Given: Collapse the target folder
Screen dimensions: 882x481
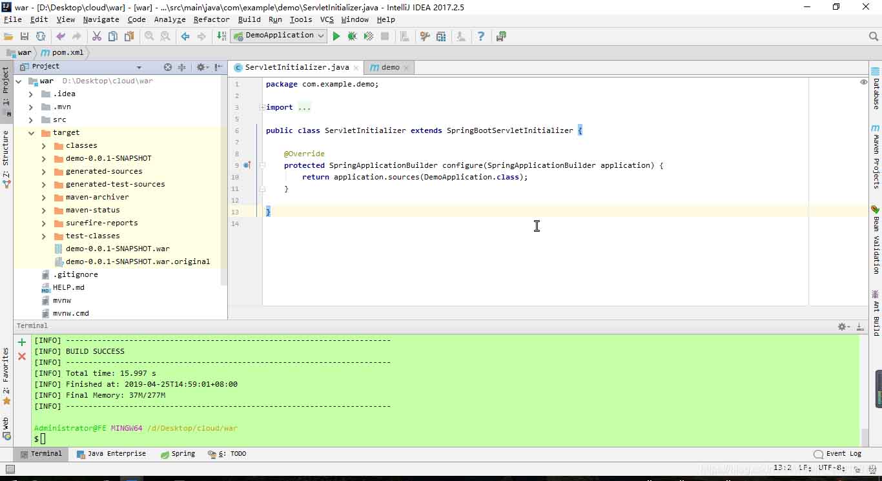Looking at the screenshot, I should tap(31, 133).
